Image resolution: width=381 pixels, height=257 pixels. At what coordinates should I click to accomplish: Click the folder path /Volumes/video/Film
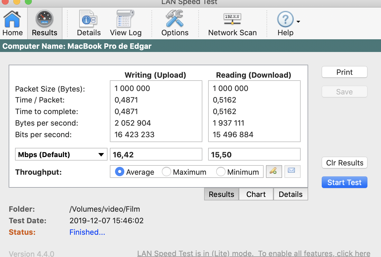(x=105, y=209)
